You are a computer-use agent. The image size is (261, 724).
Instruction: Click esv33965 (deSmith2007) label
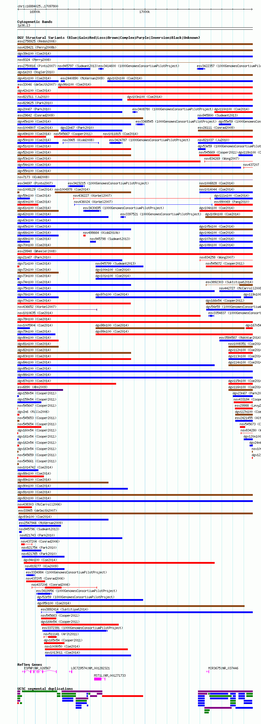click(x=38, y=511)
